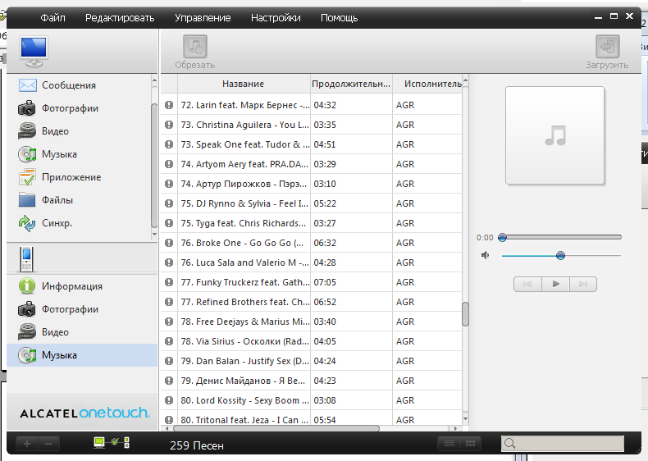648x461 pixels.
Task: Open Видео in the phone section
Action: coord(55,332)
